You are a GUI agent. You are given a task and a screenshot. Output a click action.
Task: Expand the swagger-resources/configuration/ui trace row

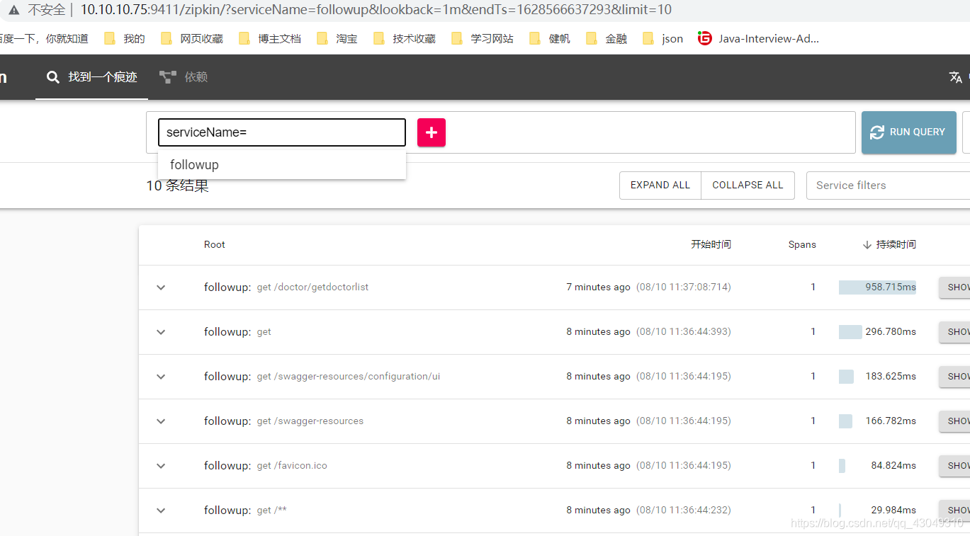coord(161,377)
